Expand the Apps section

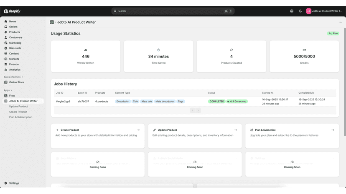click(8, 90)
